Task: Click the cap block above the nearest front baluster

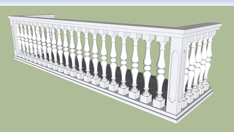Action: pos(163,39)
